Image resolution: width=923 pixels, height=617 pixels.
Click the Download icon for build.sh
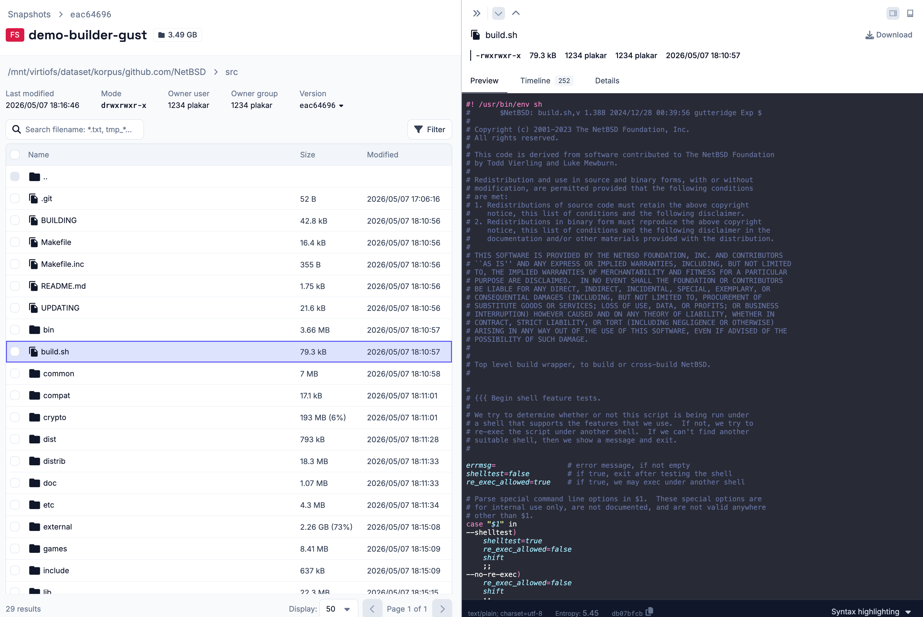869,35
